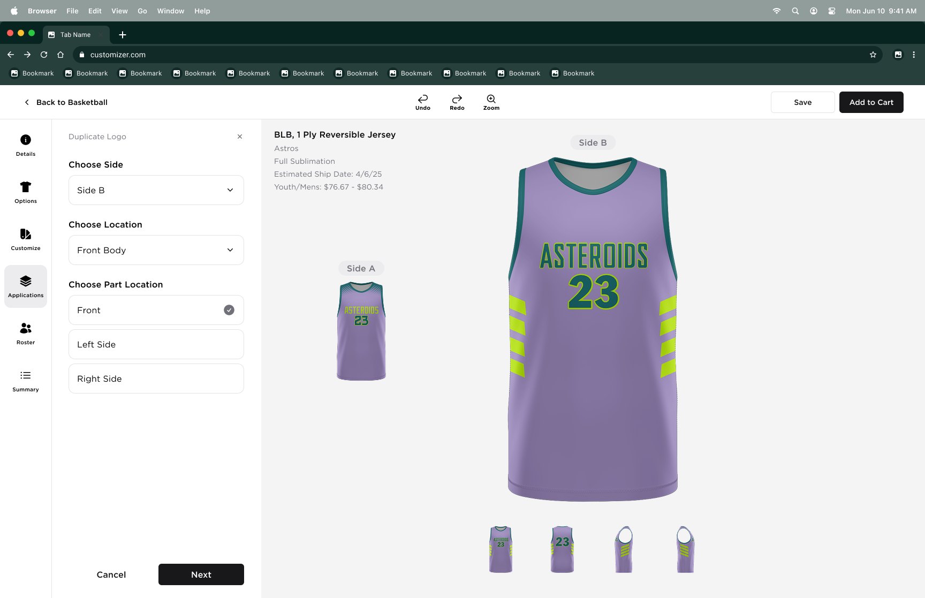Open the File menu
The image size is (925, 598).
[x=72, y=11]
